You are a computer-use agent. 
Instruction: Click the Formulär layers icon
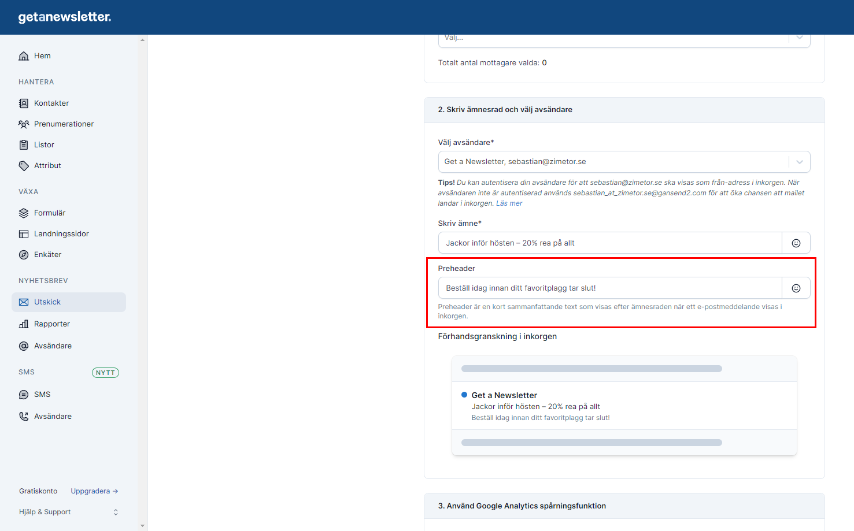pyautogui.click(x=24, y=213)
